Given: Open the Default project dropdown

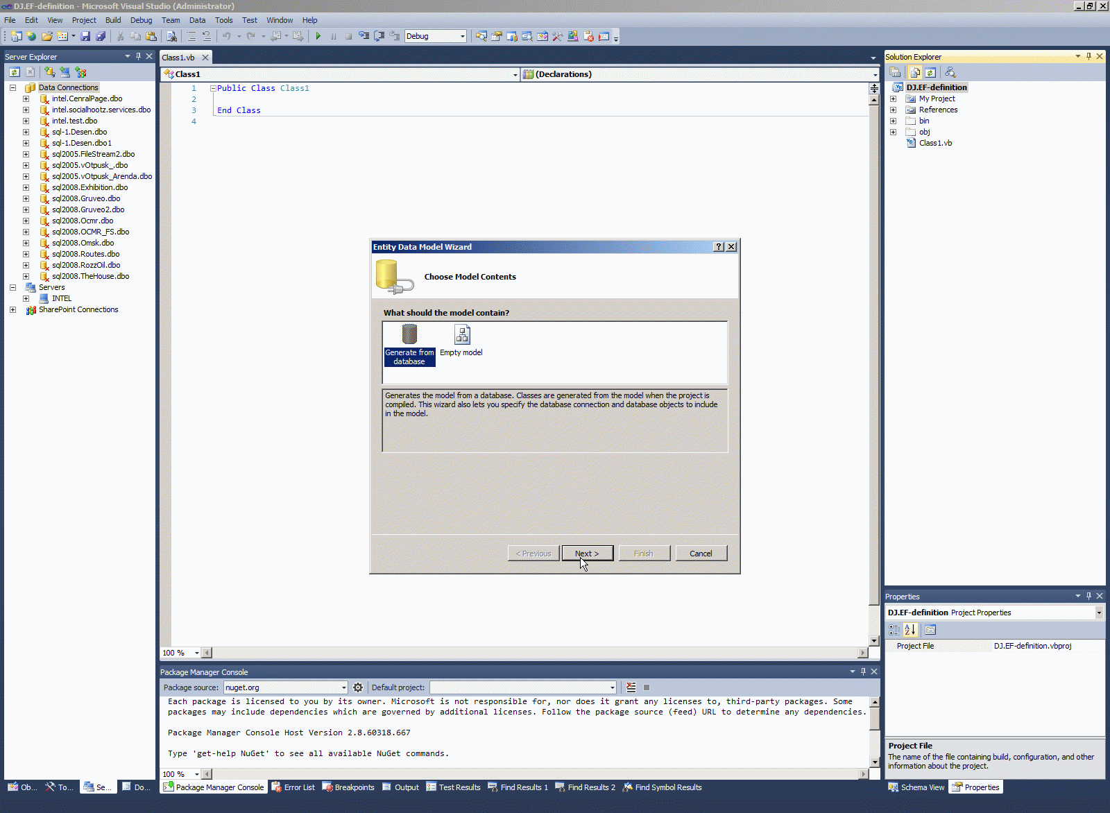Looking at the screenshot, I should click(612, 687).
